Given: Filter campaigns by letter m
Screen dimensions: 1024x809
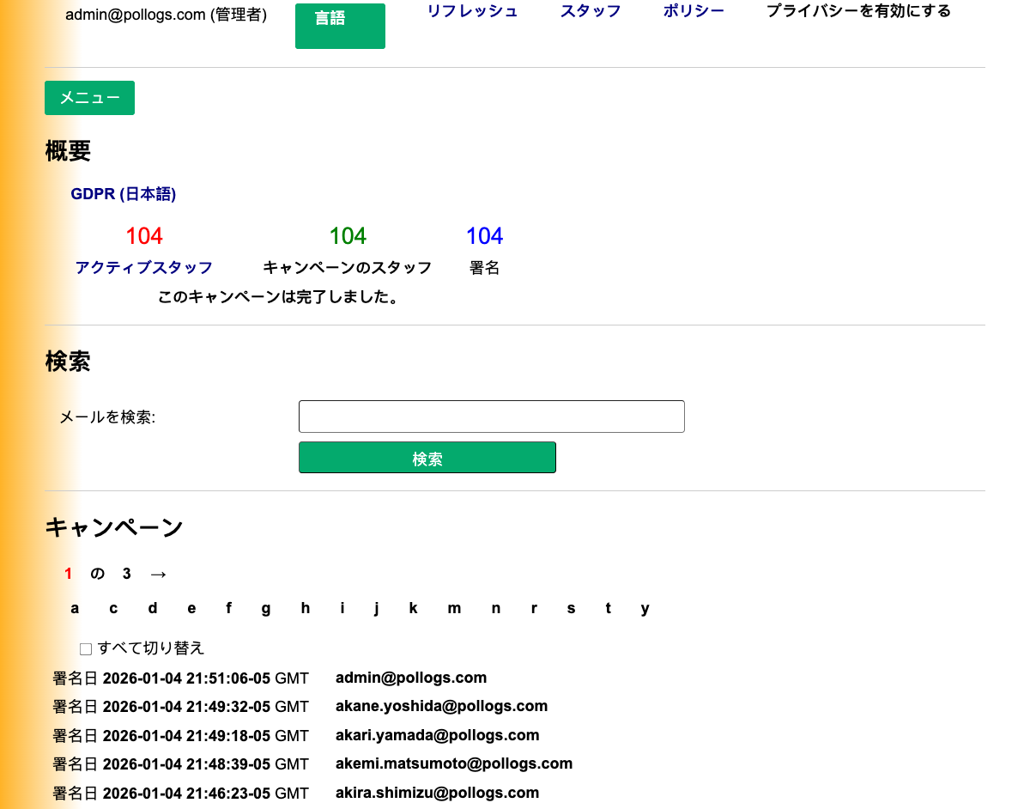Looking at the screenshot, I should click(x=454, y=608).
